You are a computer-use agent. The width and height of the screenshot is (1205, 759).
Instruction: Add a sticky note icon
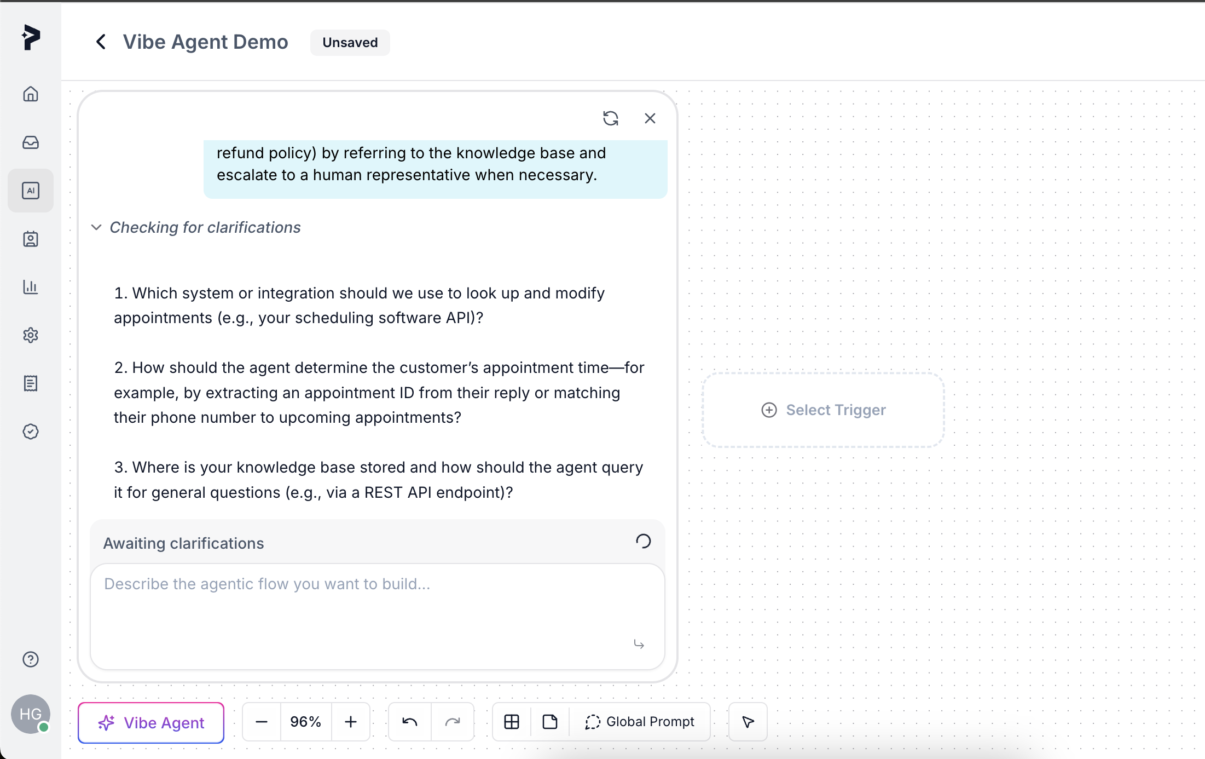click(x=550, y=722)
